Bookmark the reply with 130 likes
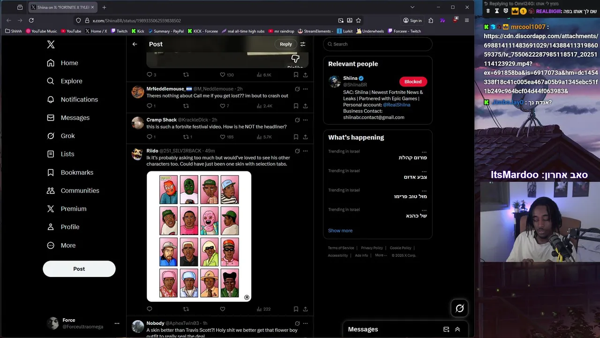This screenshot has height=338, width=600. pyautogui.click(x=296, y=75)
